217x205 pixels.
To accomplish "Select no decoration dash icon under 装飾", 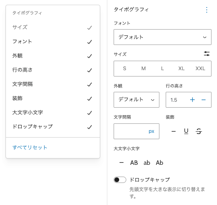I will (174, 131).
